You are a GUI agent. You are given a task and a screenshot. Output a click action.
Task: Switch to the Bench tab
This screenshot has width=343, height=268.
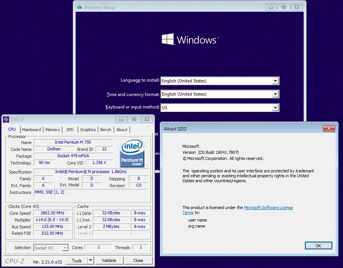(106, 130)
